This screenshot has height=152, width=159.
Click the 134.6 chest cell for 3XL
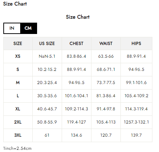pos(76,135)
